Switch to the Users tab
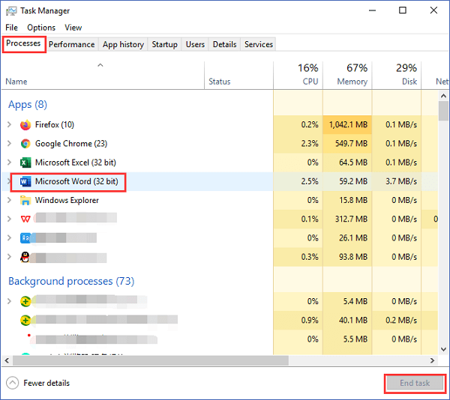 (x=195, y=44)
